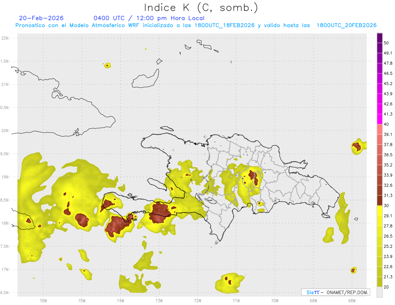Image resolution: width=395 pixels, height=305 pixels.
Task: Click the longitude label "70W"
Action: click(x=275, y=300)
